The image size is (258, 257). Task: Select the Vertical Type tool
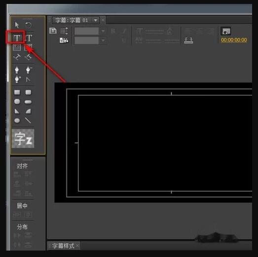(29, 38)
